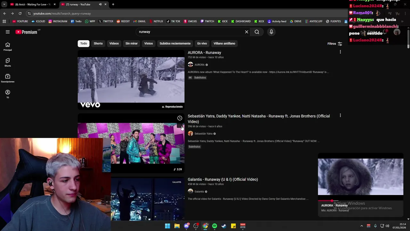410x231 pixels.
Task: Open more options for Sebastián Yatra result
Action: click(340, 116)
